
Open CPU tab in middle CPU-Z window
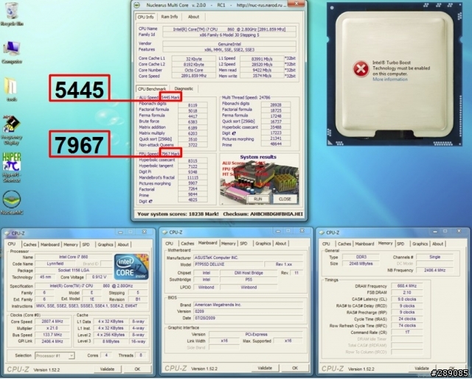click(x=170, y=244)
